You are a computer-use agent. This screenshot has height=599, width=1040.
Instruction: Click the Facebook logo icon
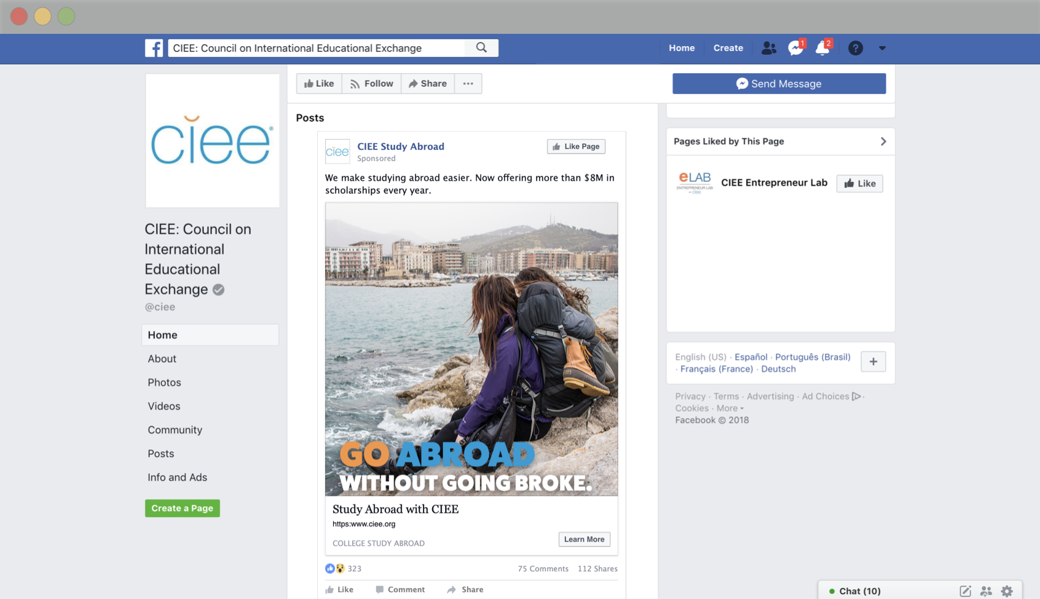pos(154,48)
